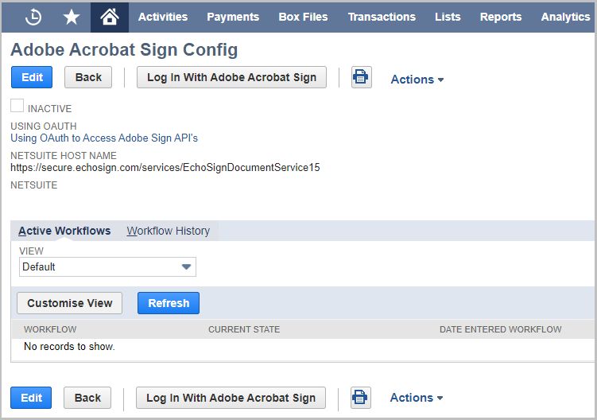Open Using OAuth to Access Adobe Sign API's link
The width and height of the screenshot is (597, 420).
pyautogui.click(x=104, y=138)
